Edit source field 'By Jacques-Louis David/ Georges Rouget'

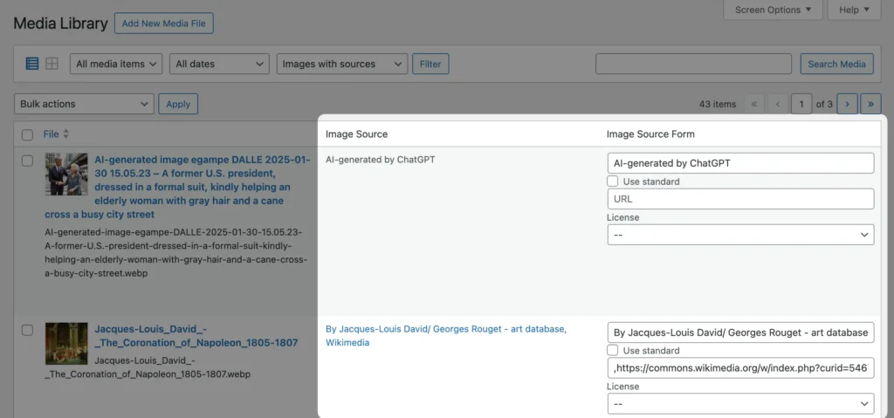[x=740, y=332]
